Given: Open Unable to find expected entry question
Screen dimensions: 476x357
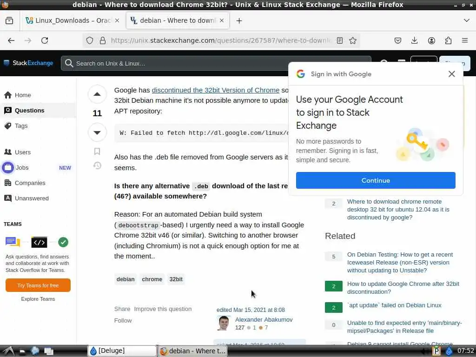Looking at the screenshot, I should (x=404, y=327).
